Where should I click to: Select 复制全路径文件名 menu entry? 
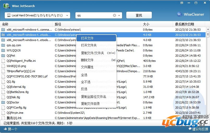click(96, 97)
